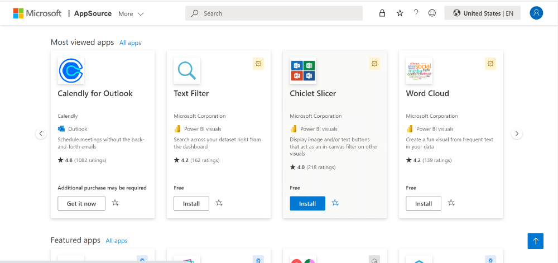Click 4.0 (218 ratings) on Chiclet Slicer
The height and width of the screenshot is (263, 558).
tap(312, 168)
